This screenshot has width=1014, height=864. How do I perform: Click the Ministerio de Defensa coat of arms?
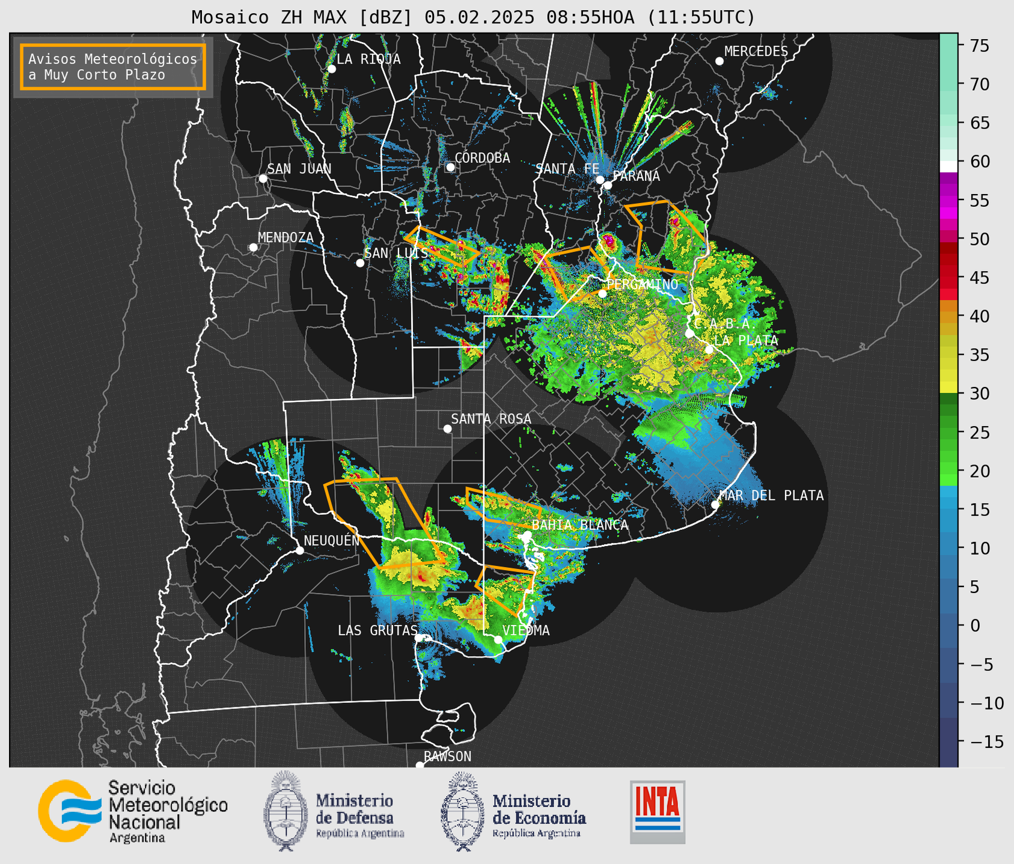tap(286, 811)
